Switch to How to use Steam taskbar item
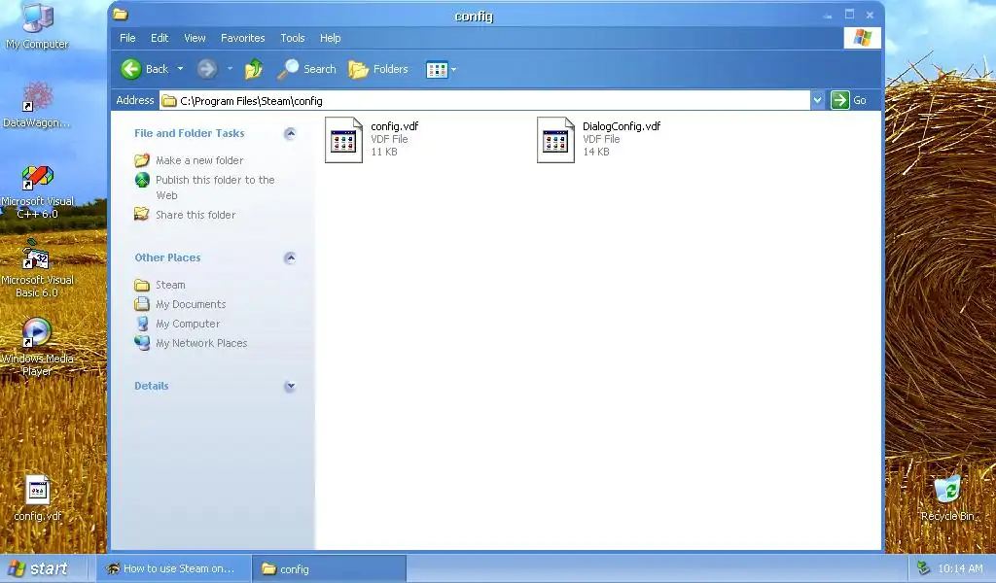 [173, 568]
